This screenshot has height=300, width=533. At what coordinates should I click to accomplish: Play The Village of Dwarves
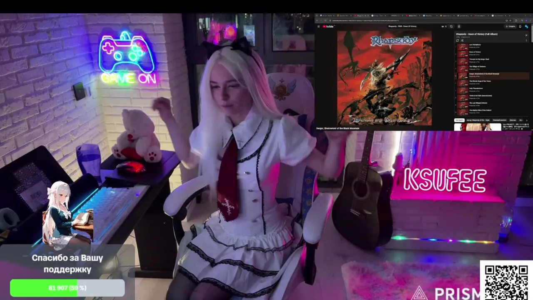point(492,68)
